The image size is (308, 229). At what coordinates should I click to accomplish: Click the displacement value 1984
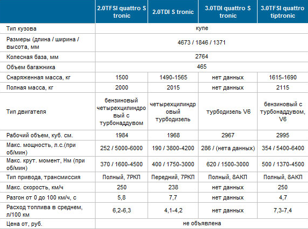[121, 135]
